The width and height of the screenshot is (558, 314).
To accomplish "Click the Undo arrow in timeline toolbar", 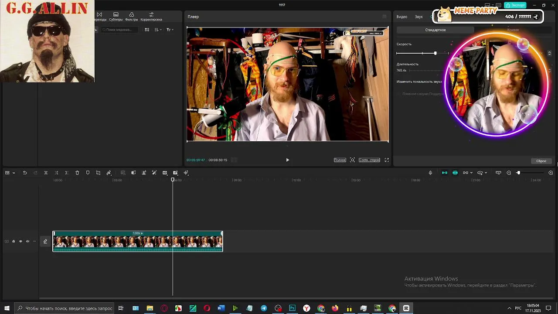I will point(25,173).
